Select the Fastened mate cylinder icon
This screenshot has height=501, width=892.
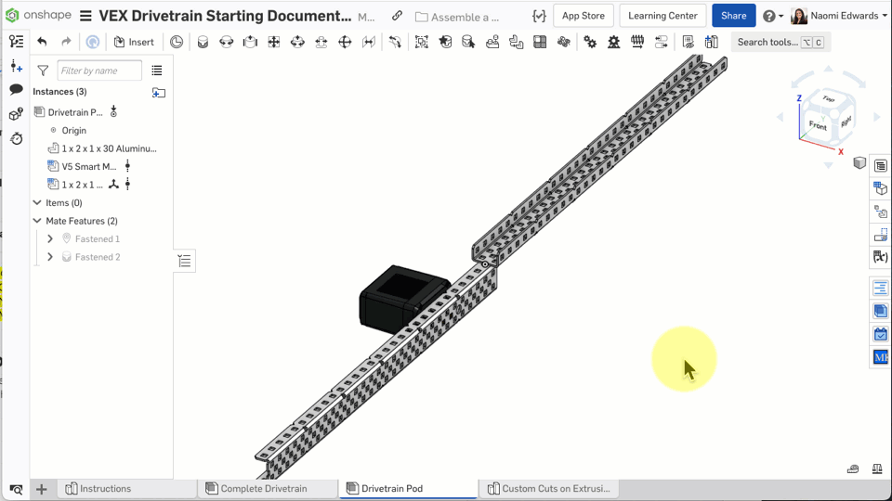[203, 42]
